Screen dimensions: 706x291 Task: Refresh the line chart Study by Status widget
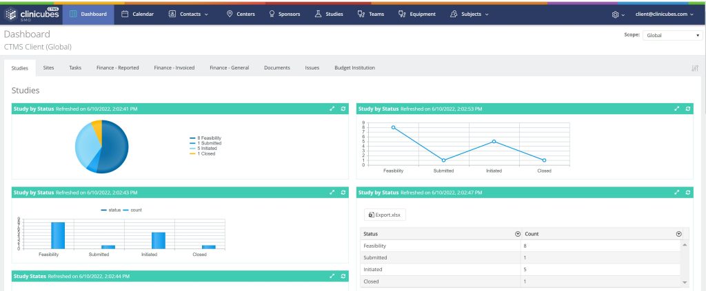point(688,109)
